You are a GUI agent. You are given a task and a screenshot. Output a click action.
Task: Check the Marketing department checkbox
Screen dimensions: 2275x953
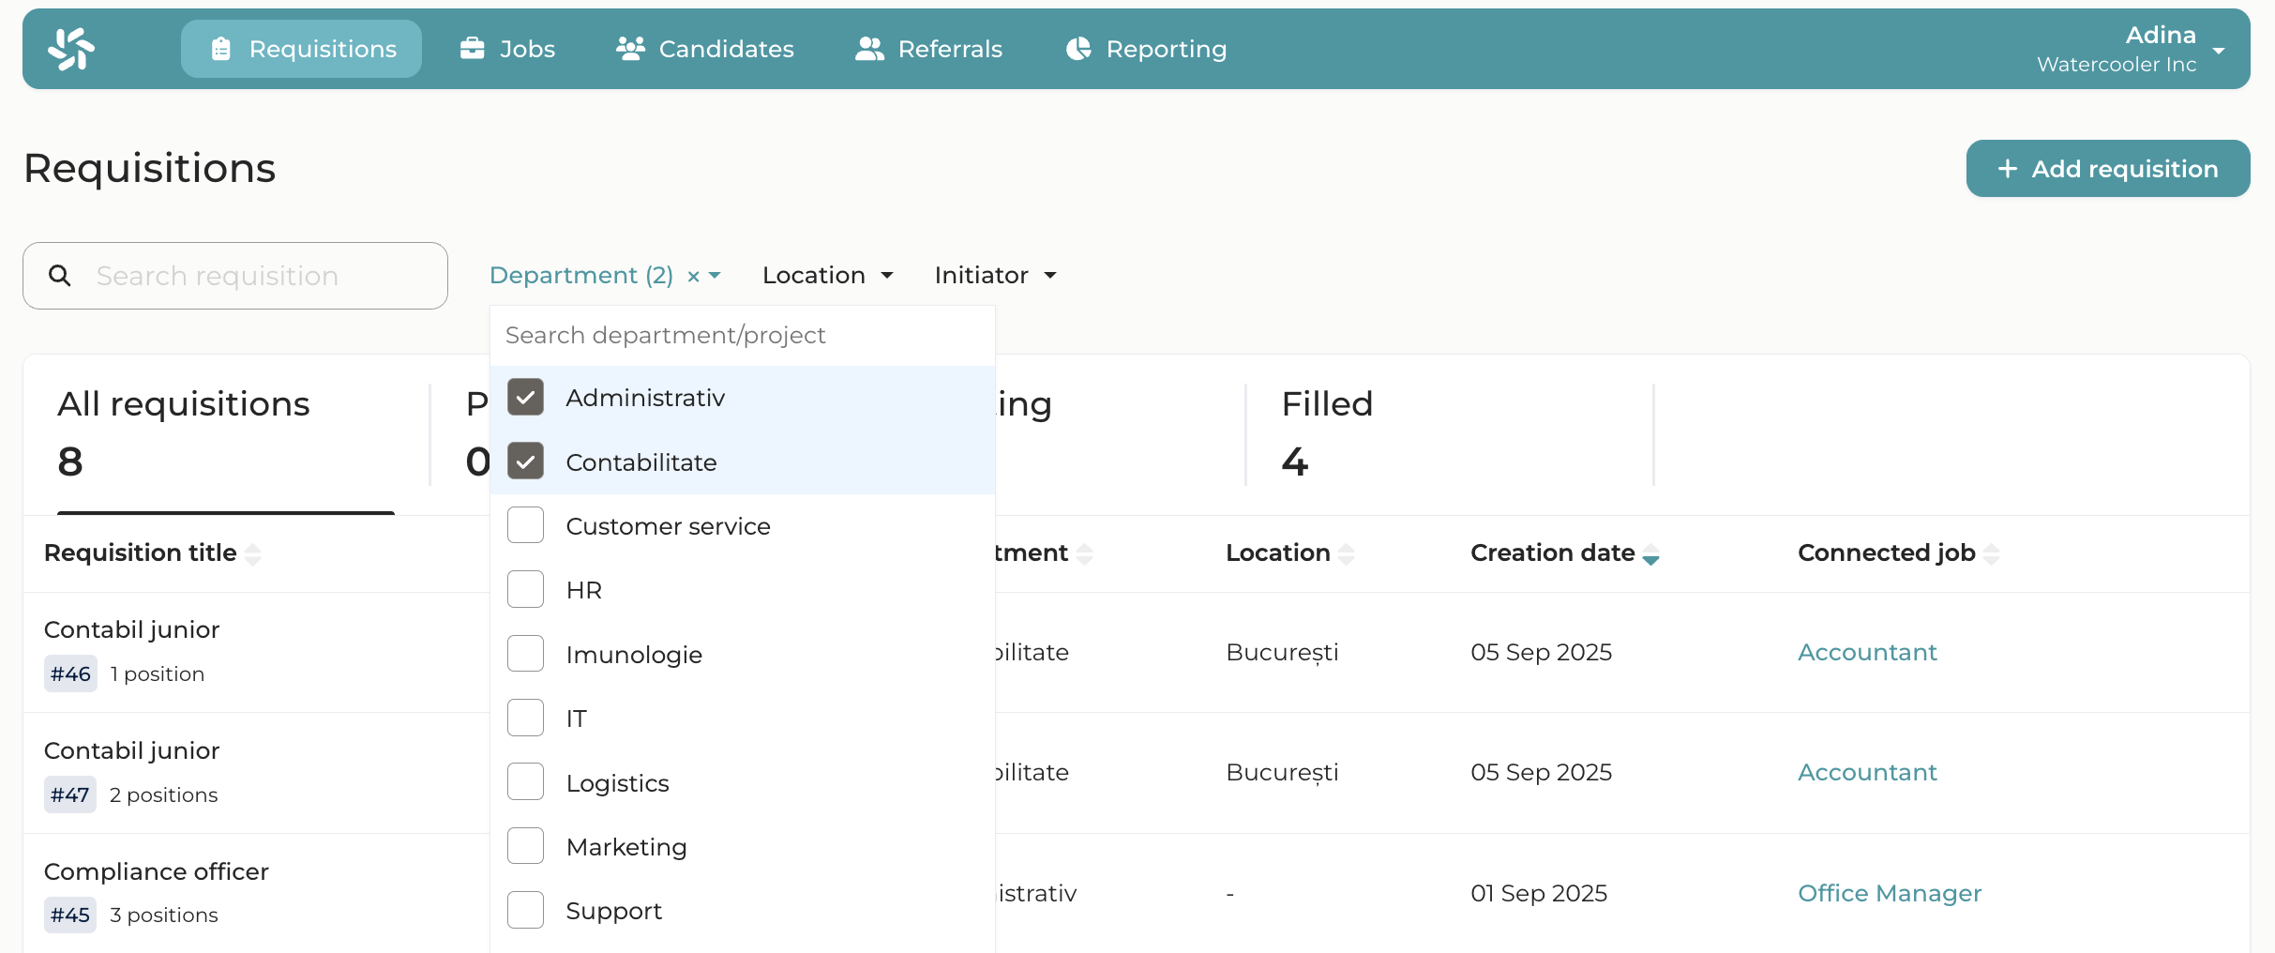525,846
